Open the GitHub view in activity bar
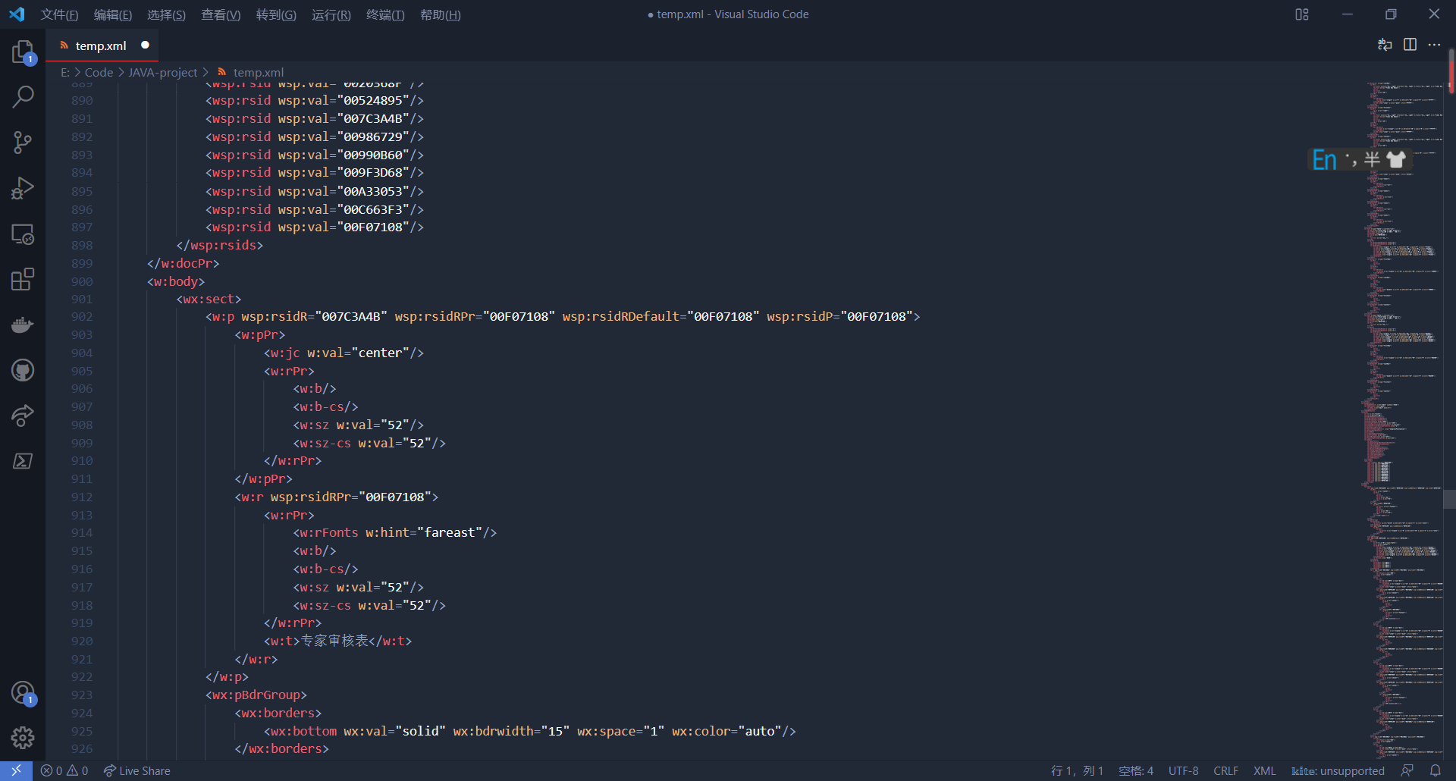1456x781 pixels. [x=23, y=370]
